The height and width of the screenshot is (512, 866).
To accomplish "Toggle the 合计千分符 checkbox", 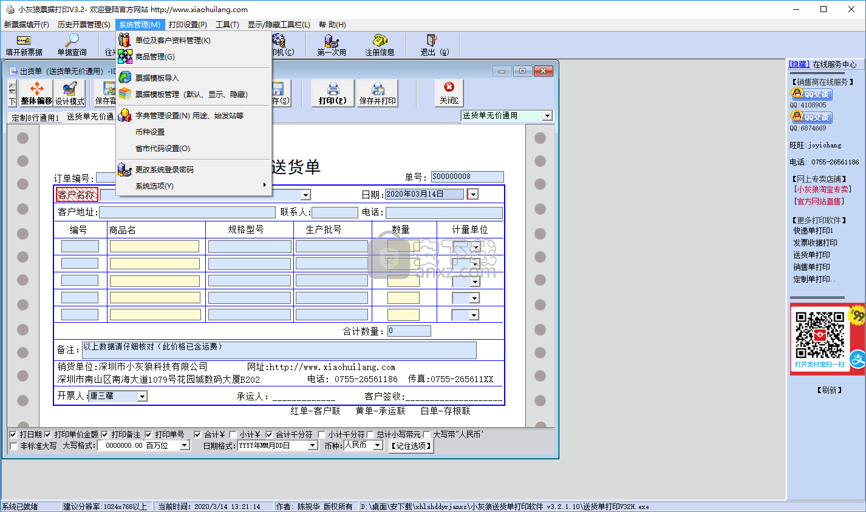I will coord(269,434).
